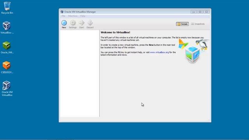
Task: Select the VirtualBox installer desktop icon
Action: coord(7,28)
